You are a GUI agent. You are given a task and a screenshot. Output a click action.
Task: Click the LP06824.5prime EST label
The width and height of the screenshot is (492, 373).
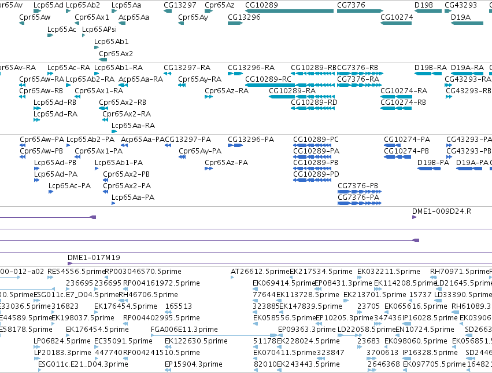(62, 341)
